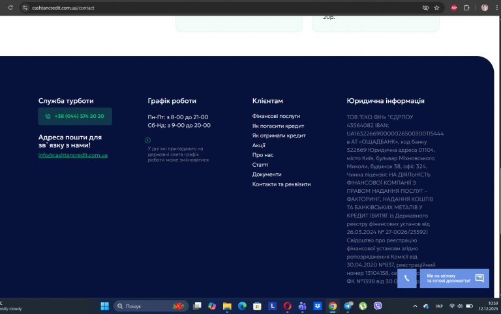Launch Copilot from the taskbar
Screen dimensions: 501x314
pos(212,306)
